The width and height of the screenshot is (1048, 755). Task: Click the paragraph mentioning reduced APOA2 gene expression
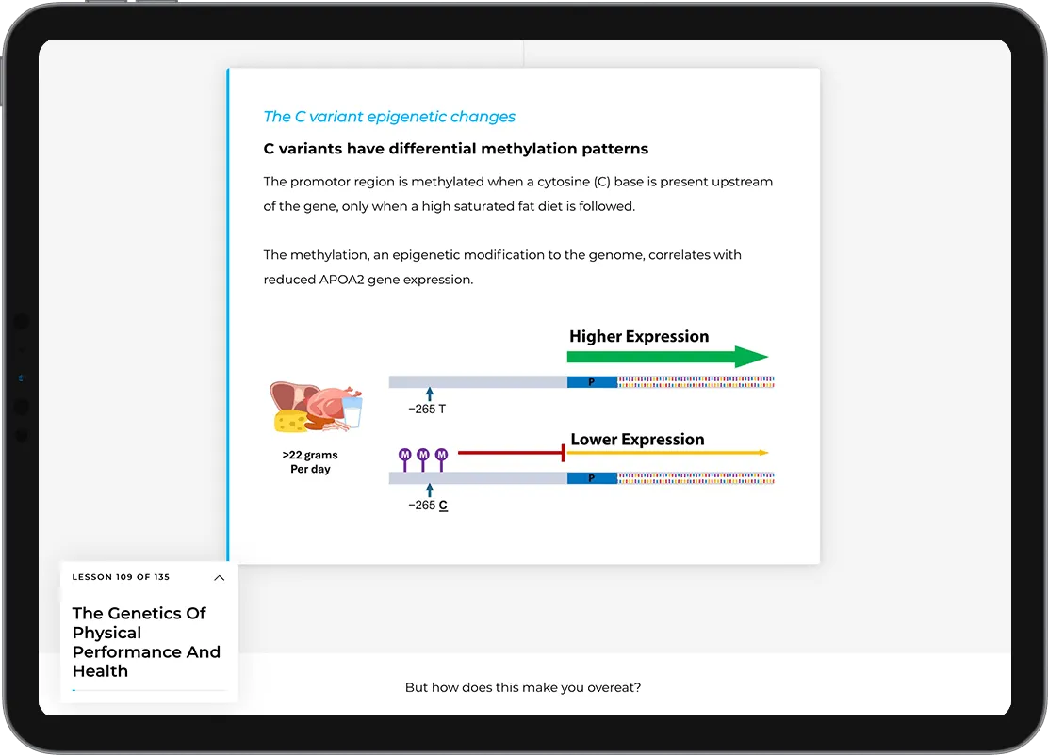502,267
